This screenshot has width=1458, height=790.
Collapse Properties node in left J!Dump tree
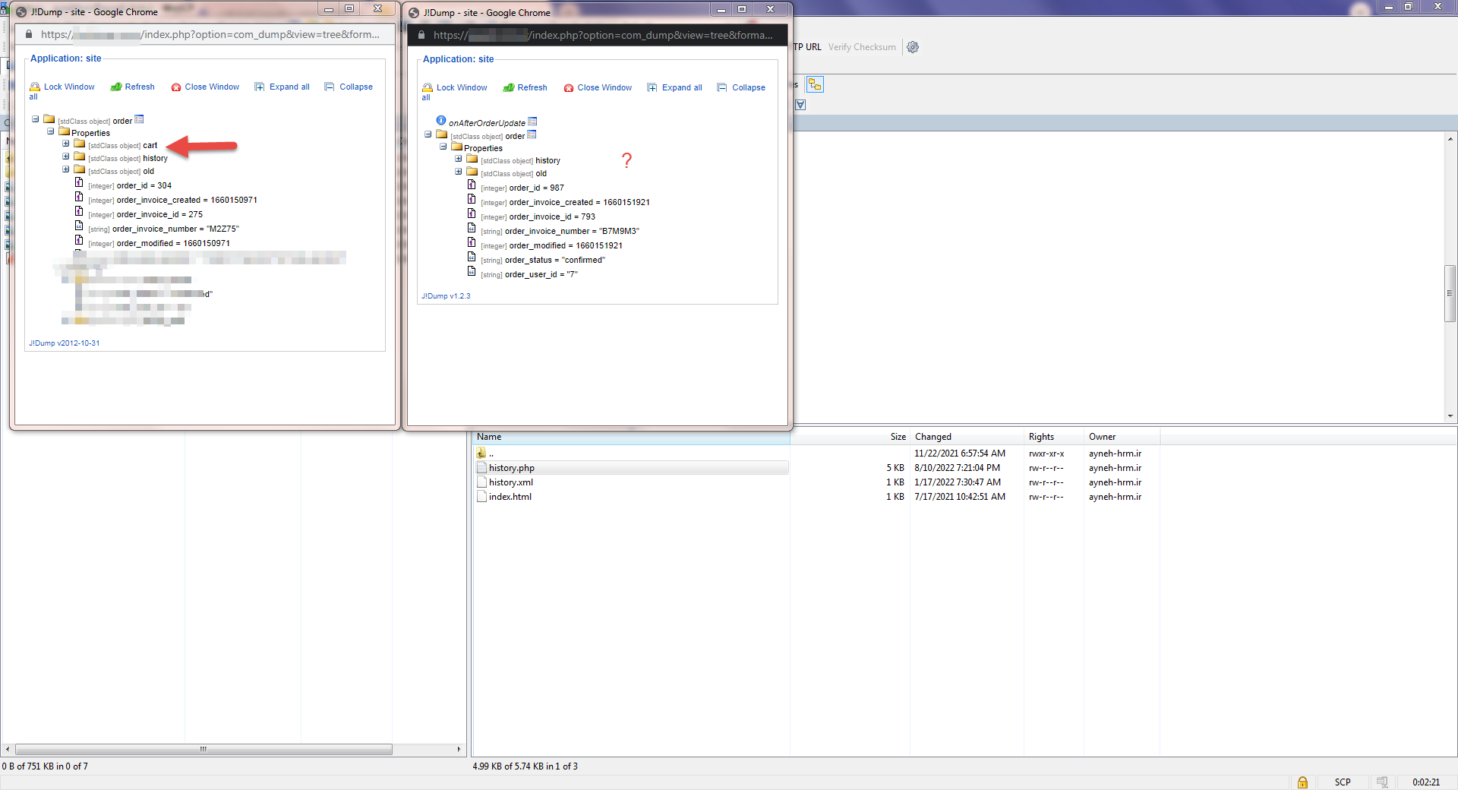click(51, 131)
